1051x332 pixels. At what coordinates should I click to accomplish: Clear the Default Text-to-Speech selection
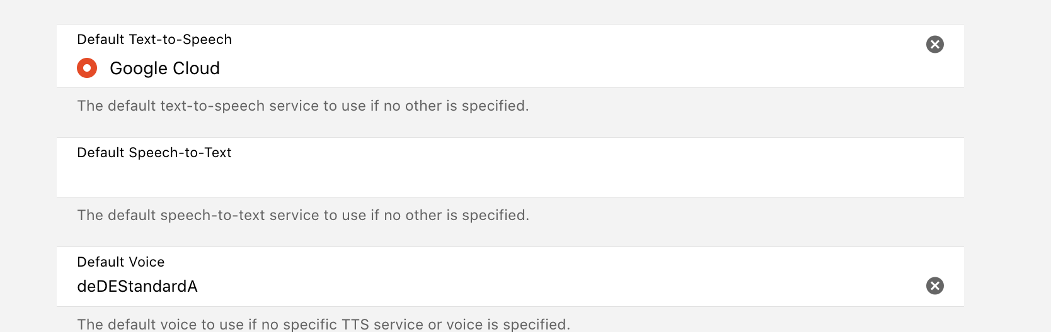point(934,44)
